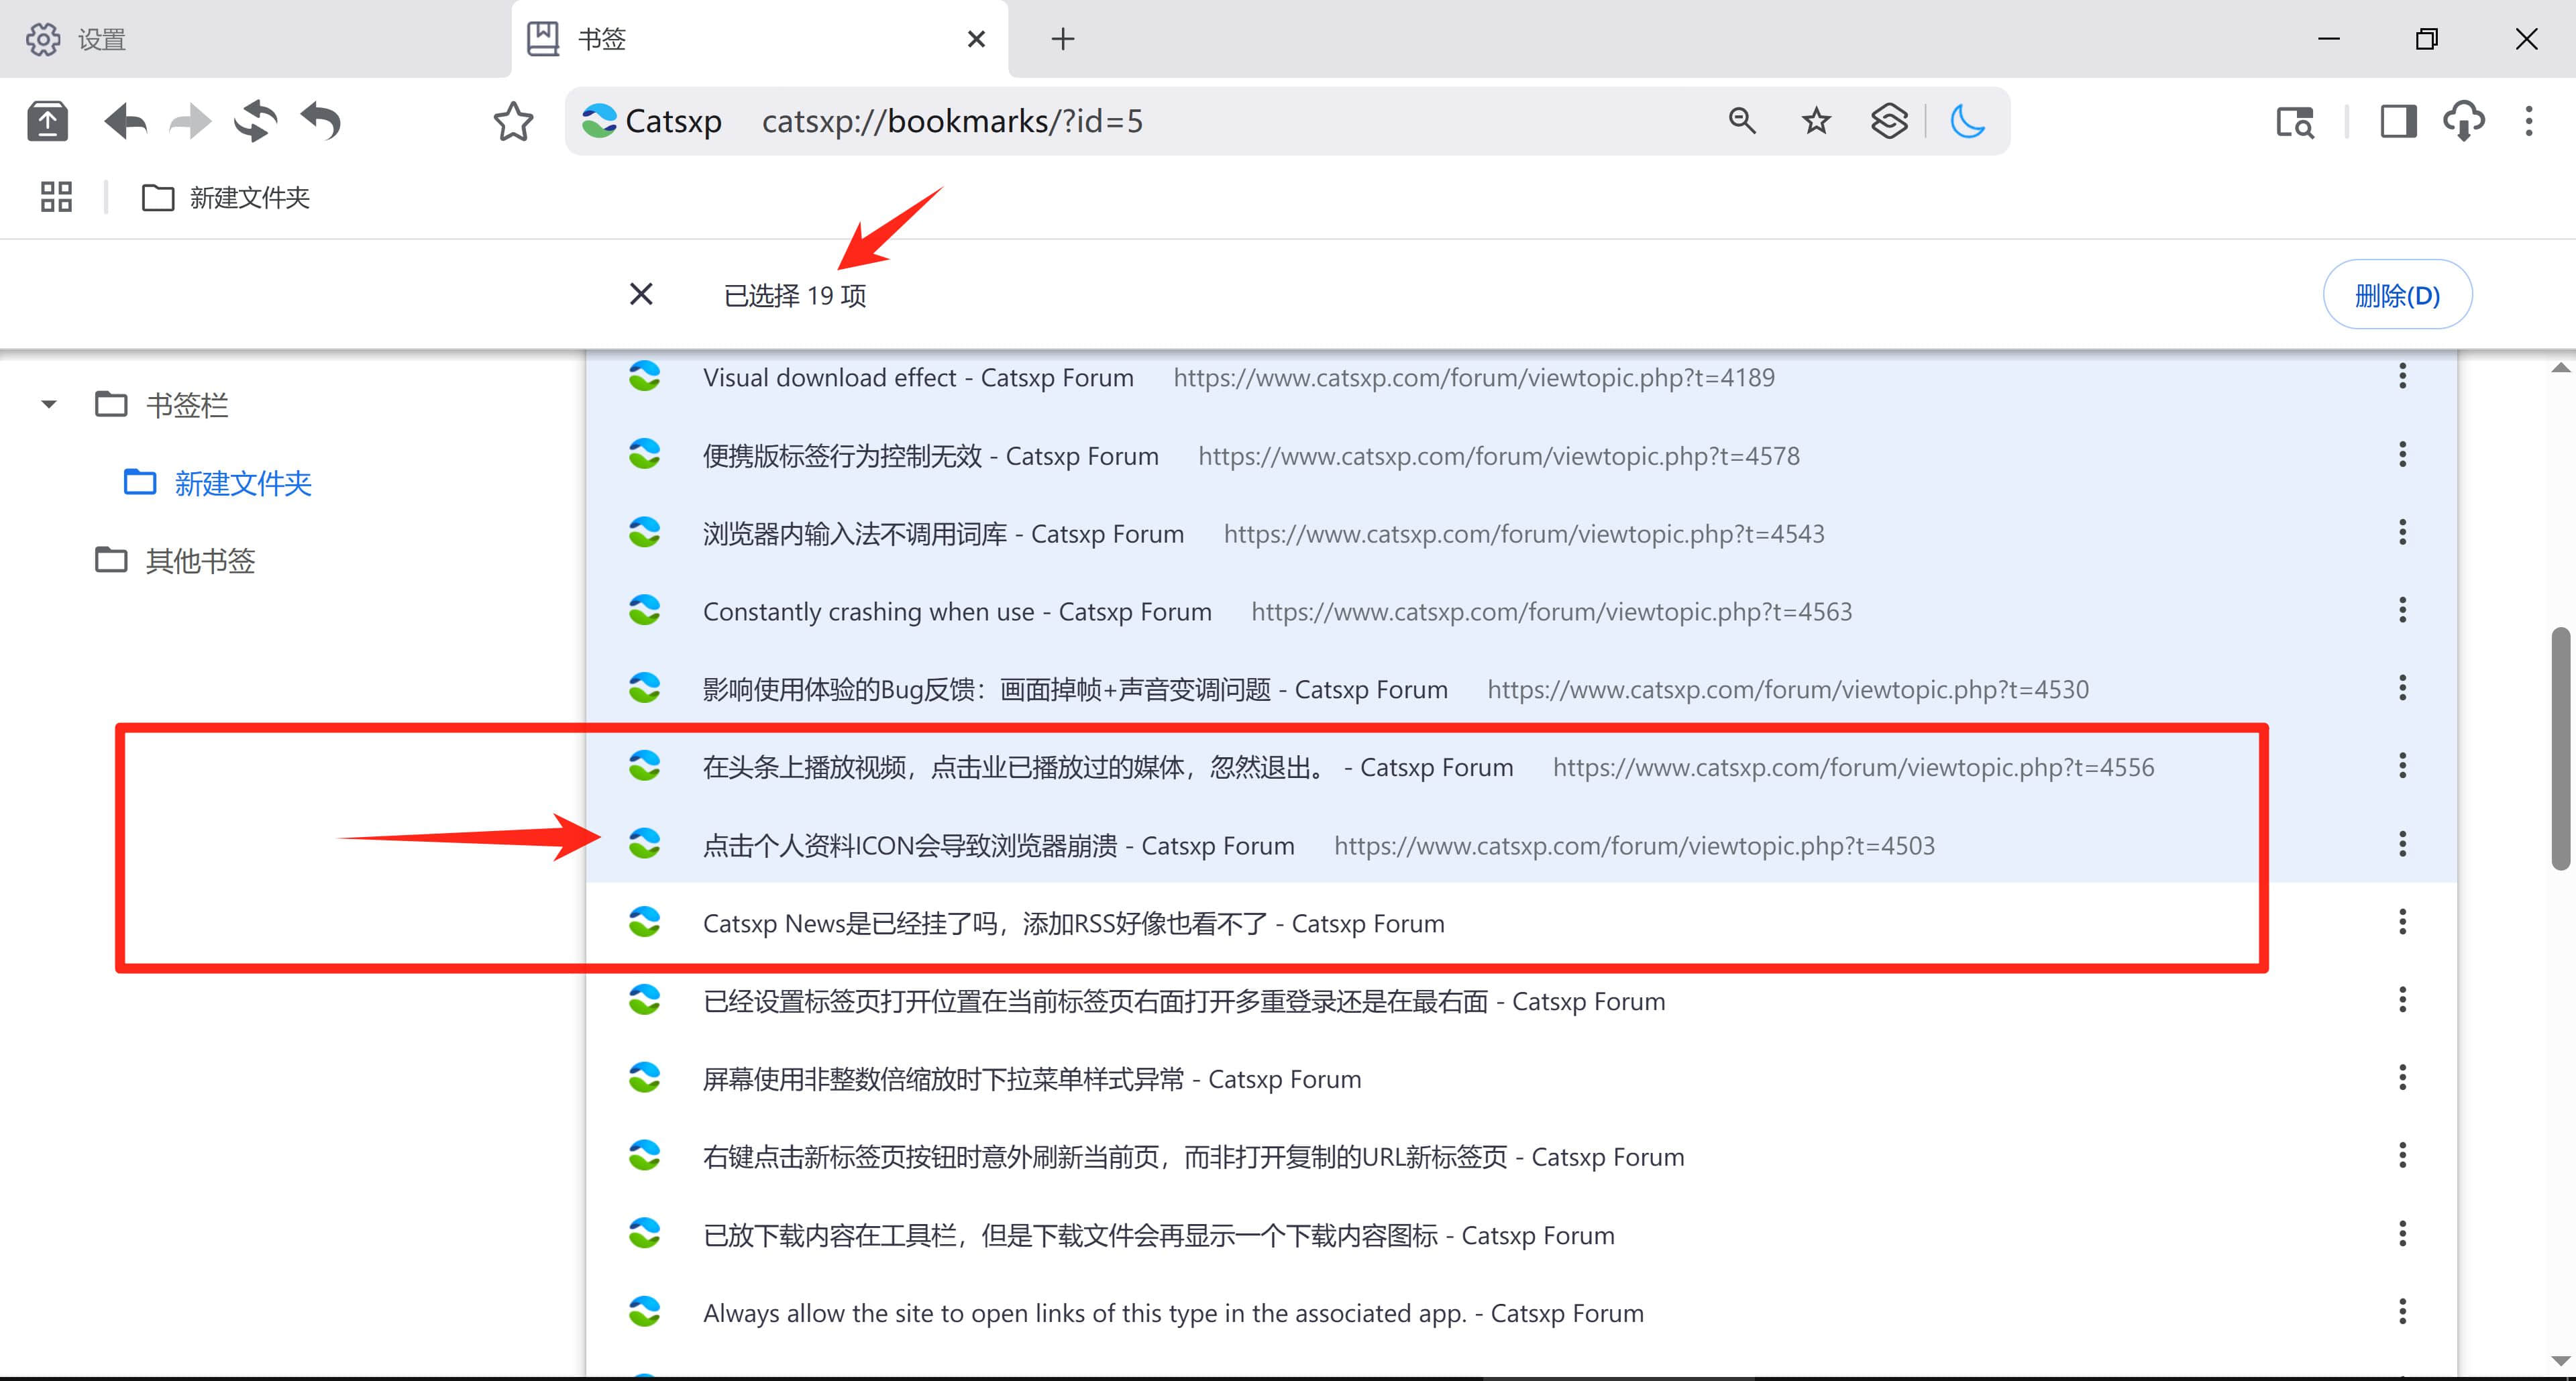
Task: Switch to the 设置 tab
Action: pos(255,39)
